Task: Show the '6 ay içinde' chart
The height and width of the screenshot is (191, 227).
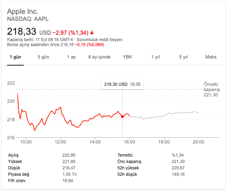Action: 99,57
